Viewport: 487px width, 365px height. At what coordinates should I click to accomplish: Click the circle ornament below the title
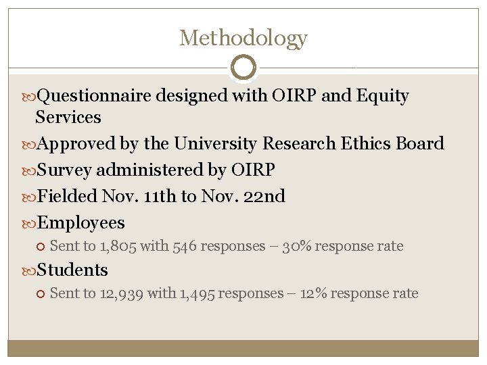pyautogui.click(x=243, y=68)
